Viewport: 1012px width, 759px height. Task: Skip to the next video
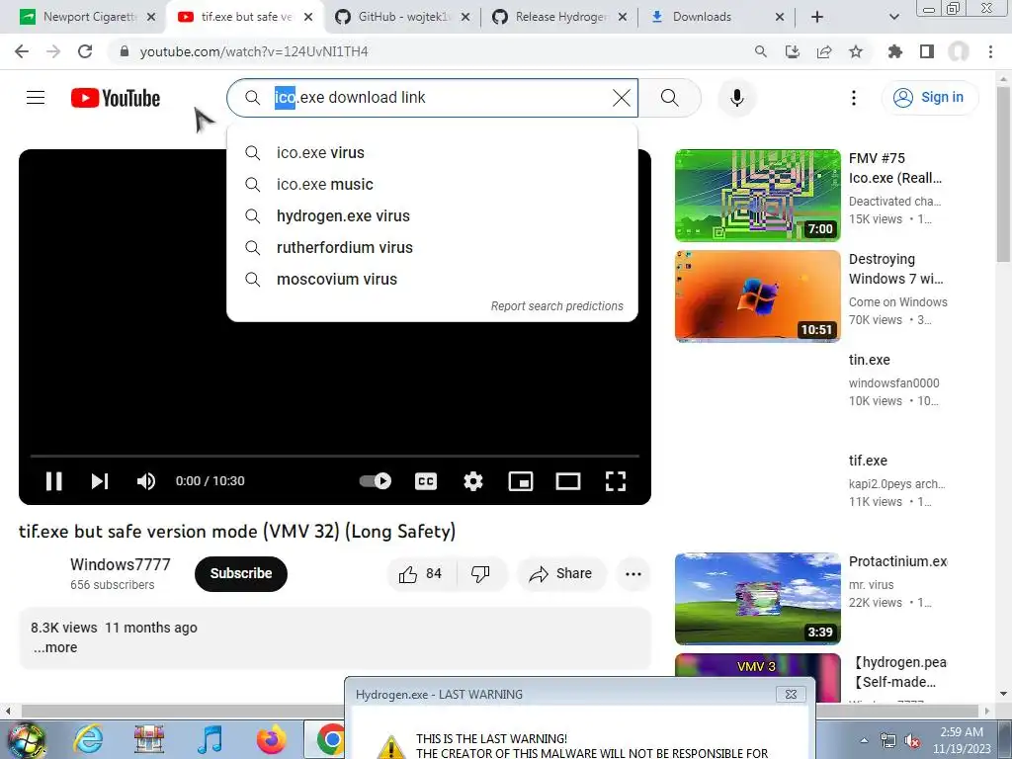pyautogui.click(x=100, y=481)
